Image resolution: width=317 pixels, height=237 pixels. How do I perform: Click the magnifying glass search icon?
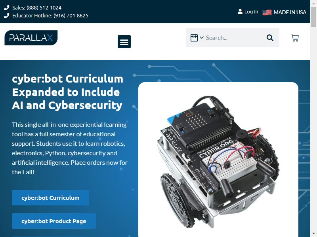(270, 38)
